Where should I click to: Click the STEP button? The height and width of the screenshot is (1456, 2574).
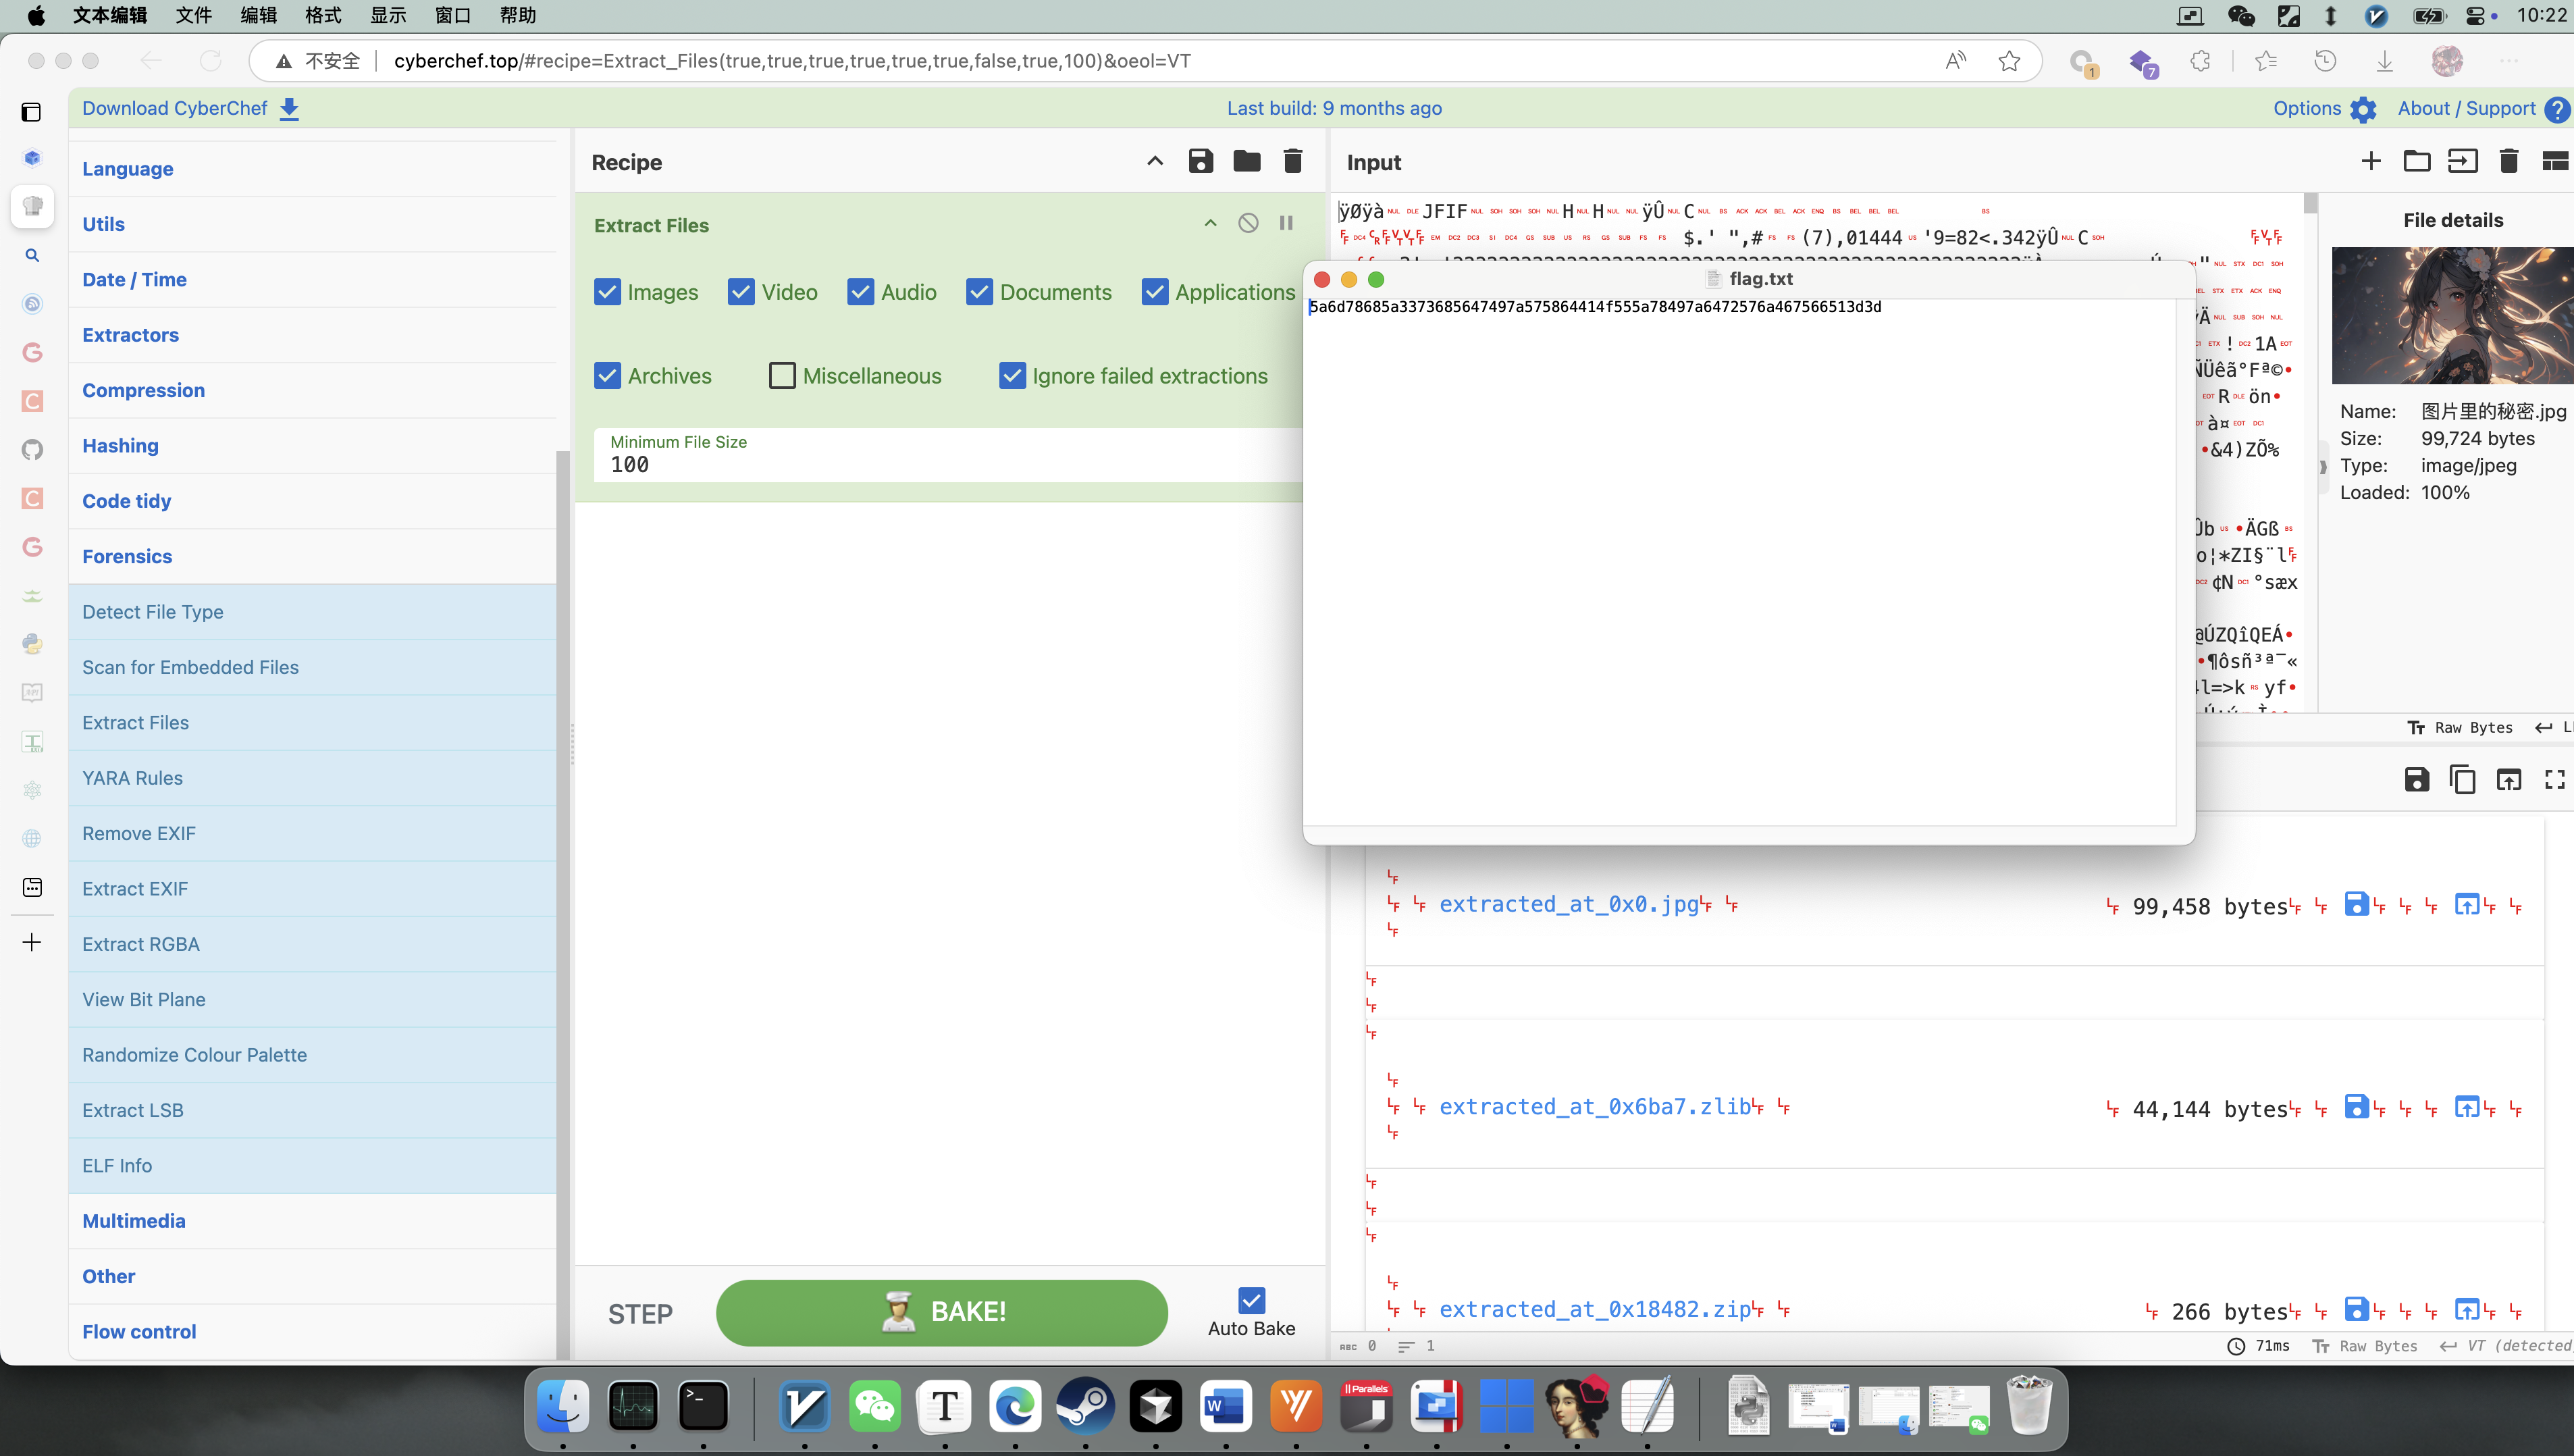coord(641,1314)
